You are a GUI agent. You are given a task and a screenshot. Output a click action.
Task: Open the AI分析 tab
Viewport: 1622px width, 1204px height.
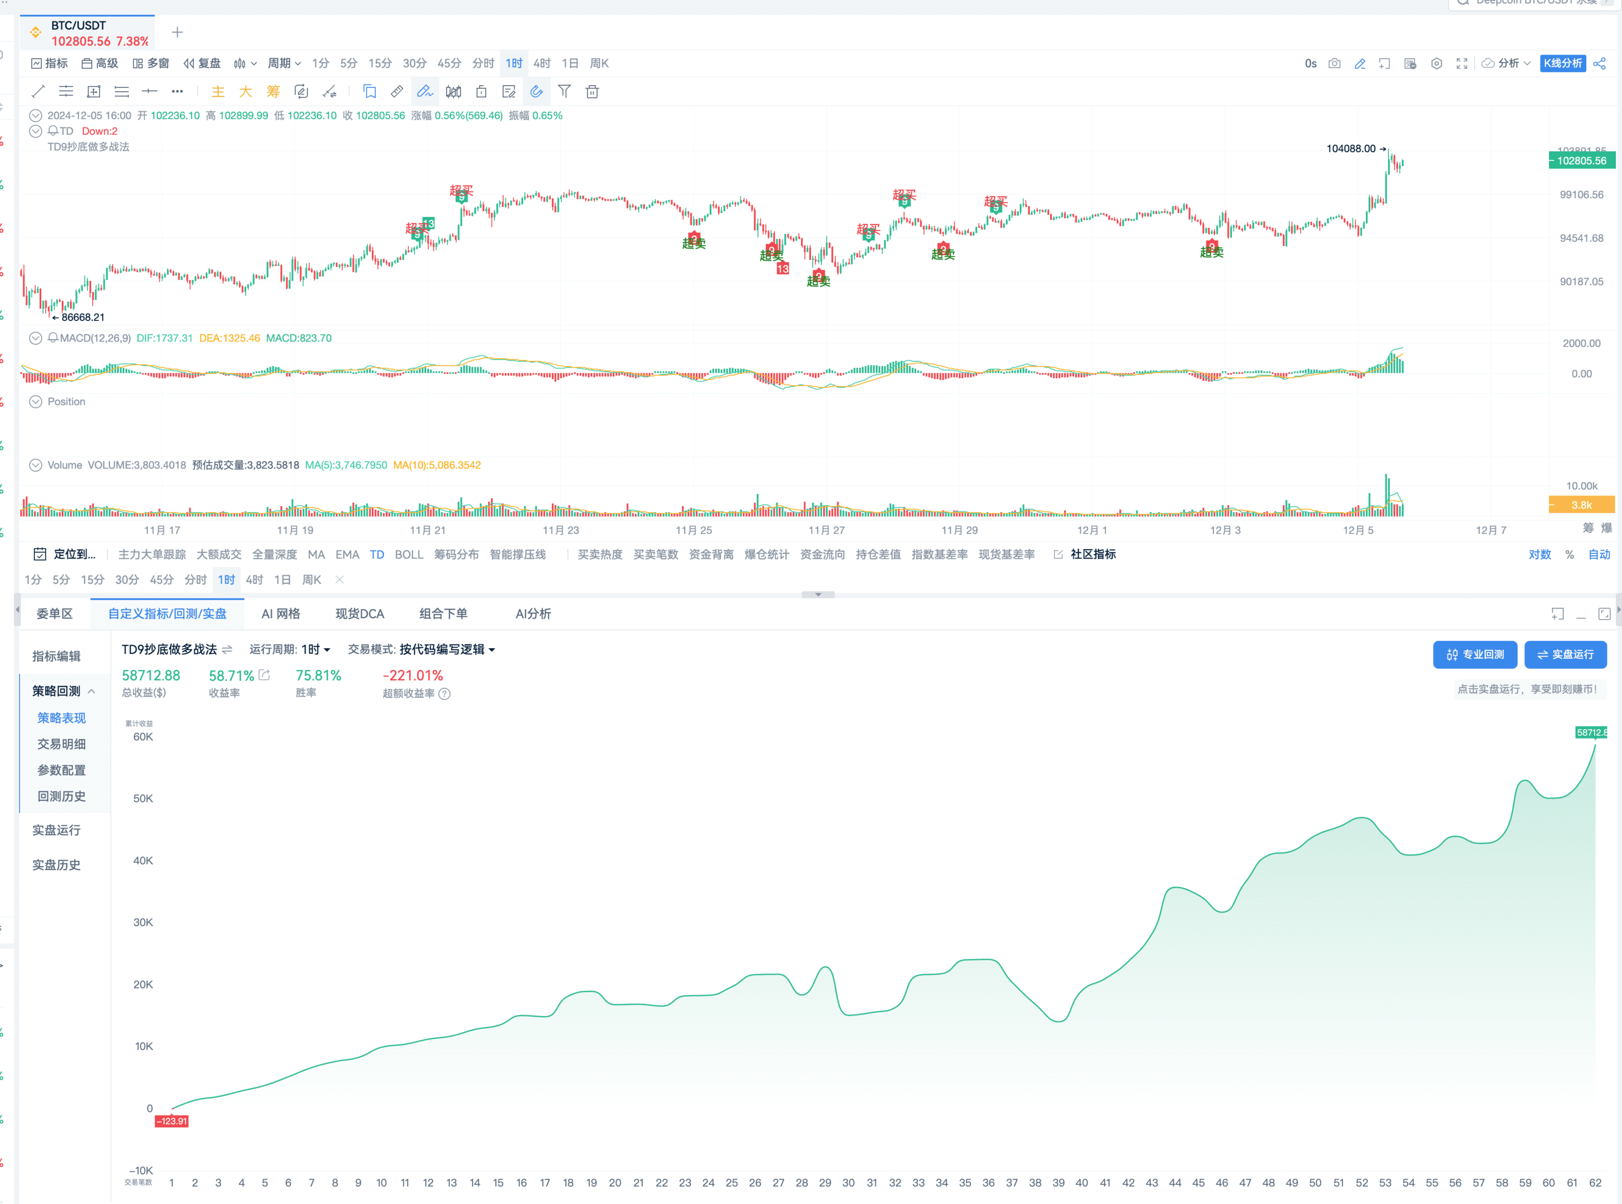(x=533, y=614)
